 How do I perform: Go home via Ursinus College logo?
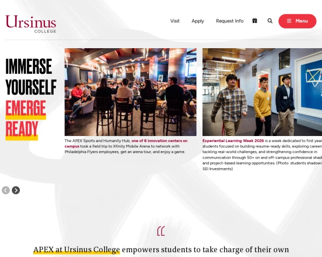31,24
